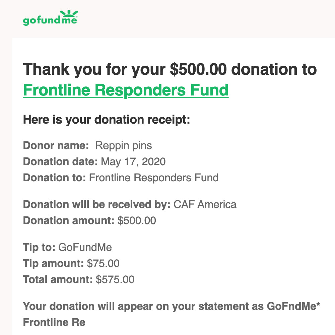Click the 'Thank you for your $500.00 donation' heading
Image resolution: width=335 pixels, height=335 pixels.
pyautogui.click(x=170, y=70)
